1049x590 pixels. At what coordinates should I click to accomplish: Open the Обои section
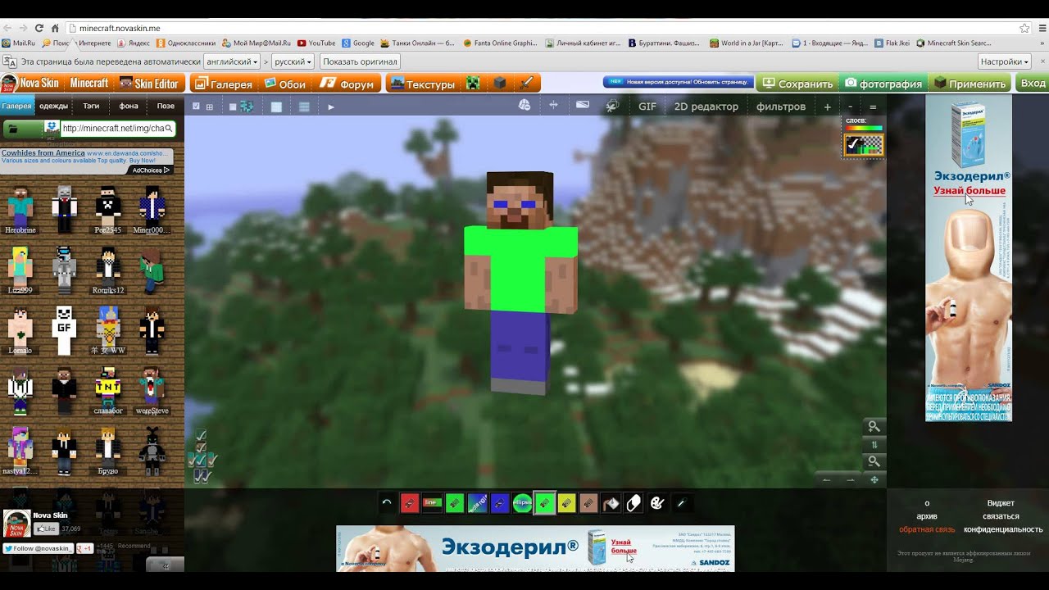pyautogui.click(x=285, y=84)
